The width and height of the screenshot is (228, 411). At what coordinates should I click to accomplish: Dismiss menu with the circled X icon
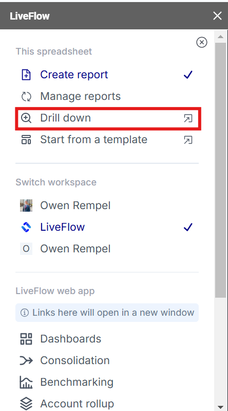tap(202, 42)
